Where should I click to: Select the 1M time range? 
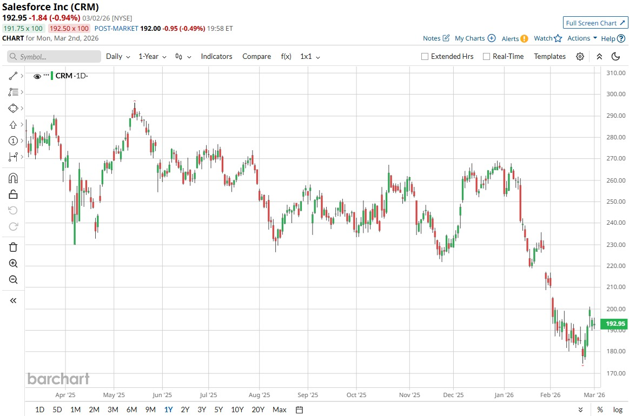click(x=75, y=410)
